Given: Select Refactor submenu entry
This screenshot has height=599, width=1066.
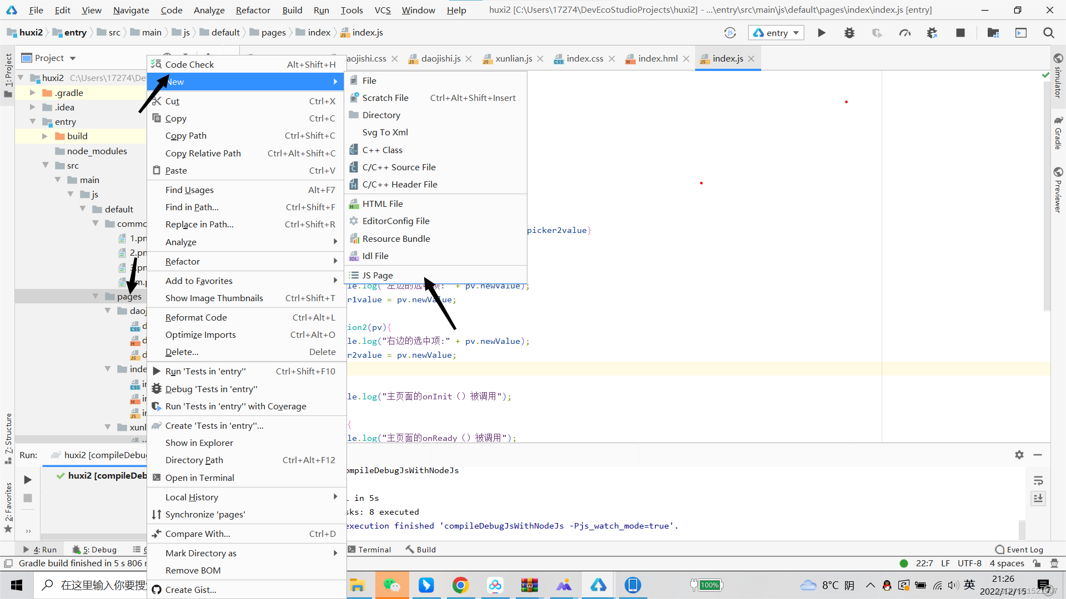Looking at the screenshot, I should click(246, 261).
